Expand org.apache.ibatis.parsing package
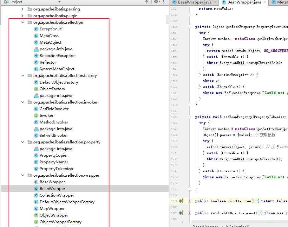Image resolution: width=288 pixels, height=227 pixels. click(x=23, y=9)
